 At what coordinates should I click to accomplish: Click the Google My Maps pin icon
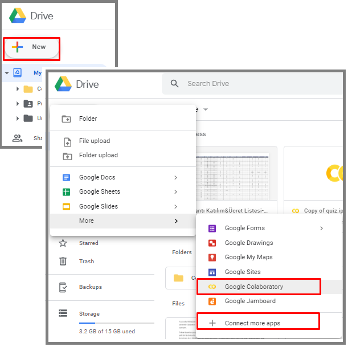tap(212, 258)
